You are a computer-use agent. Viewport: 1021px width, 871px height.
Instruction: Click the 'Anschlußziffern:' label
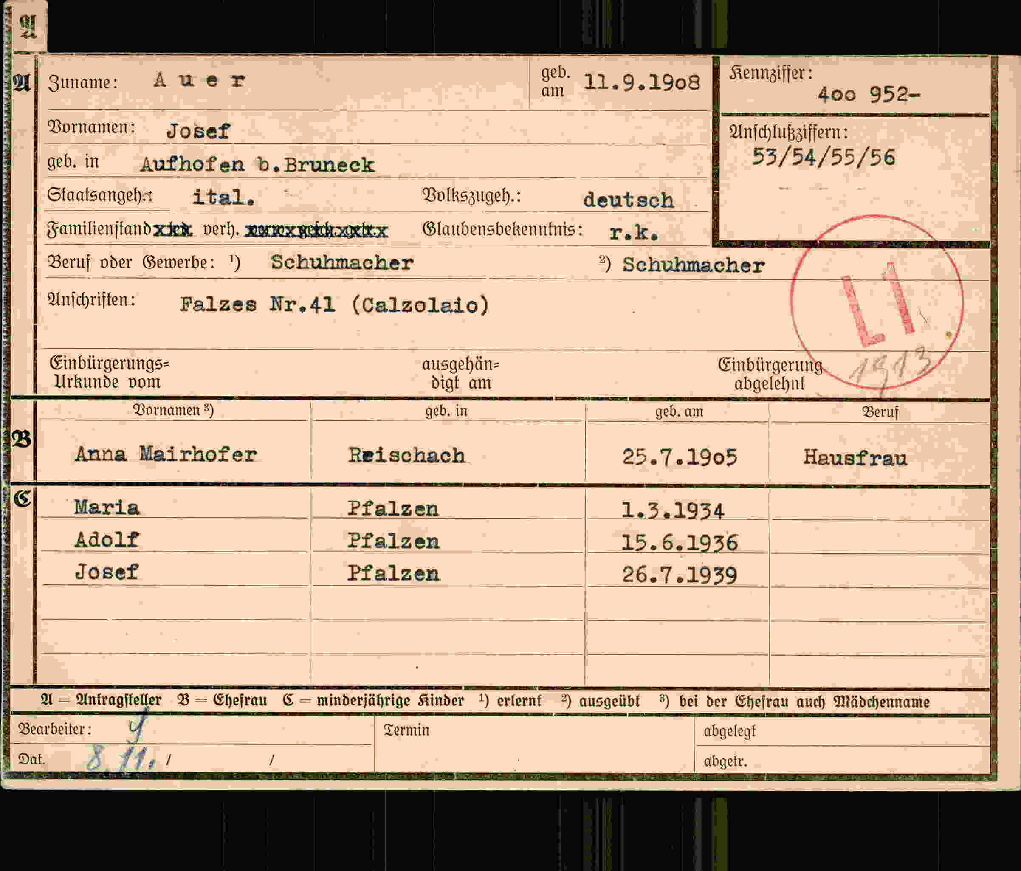[x=788, y=132]
